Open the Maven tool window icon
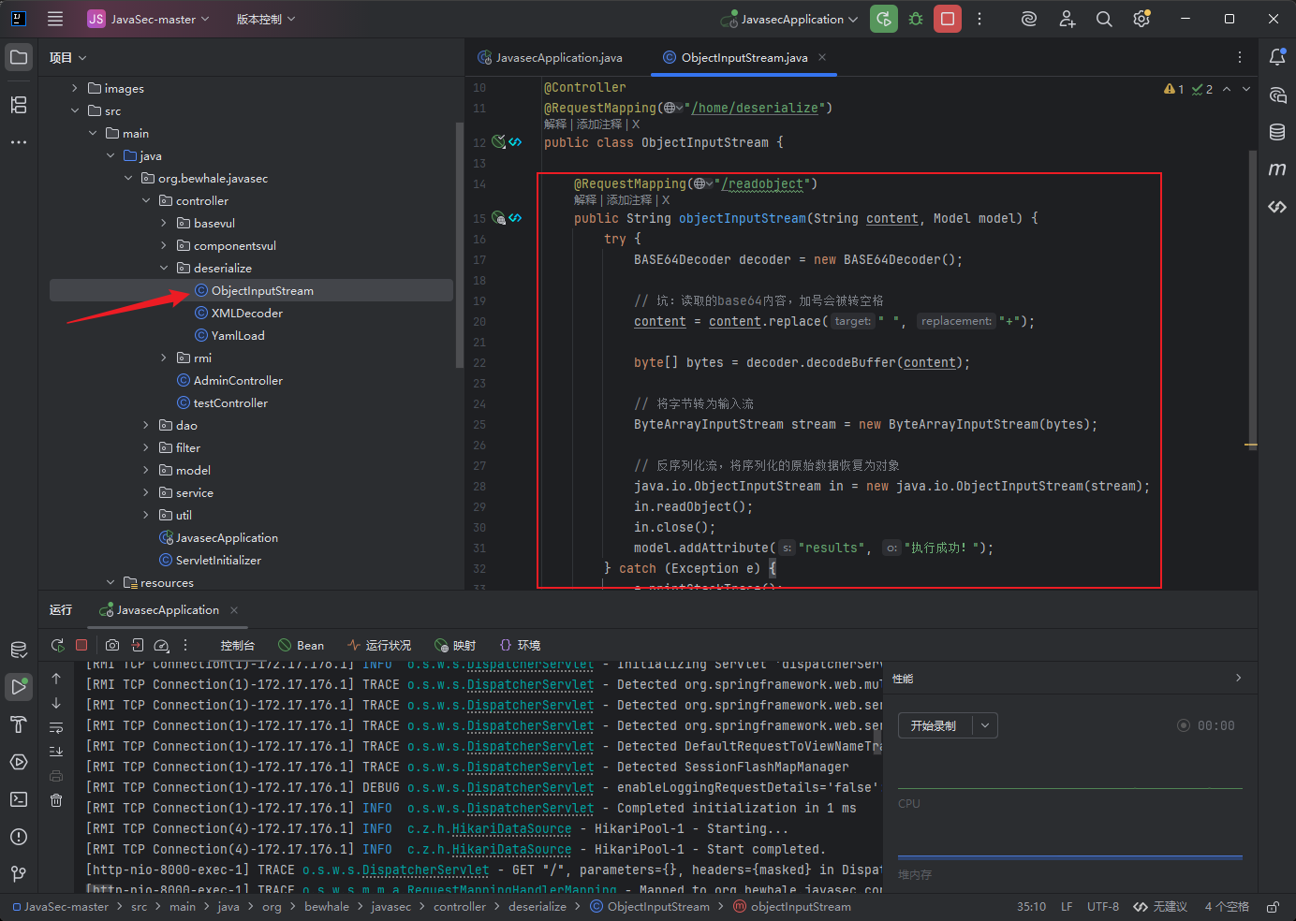 [x=1277, y=169]
